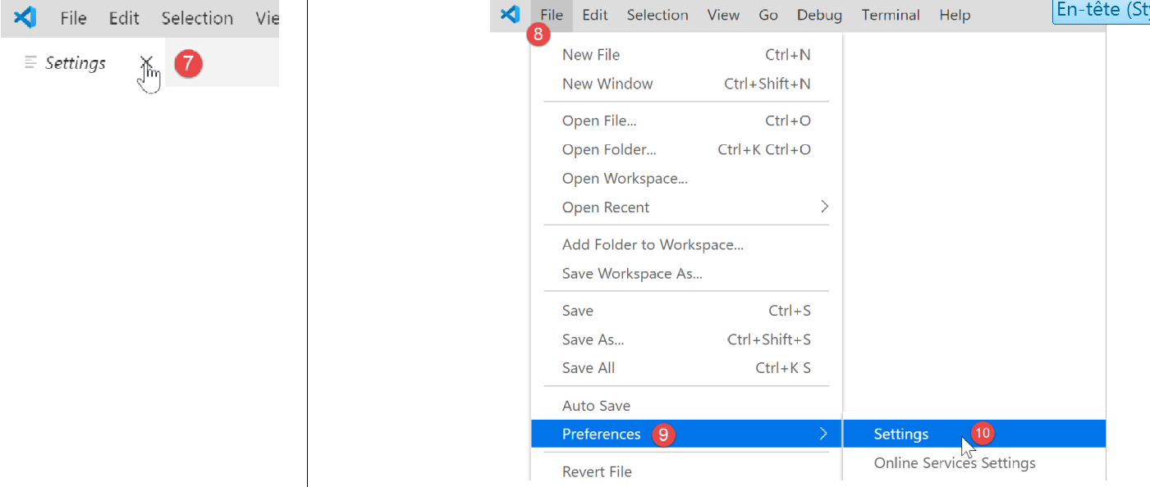
Task: Expand the Open Recent submenu arrow
Action: coord(824,207)
